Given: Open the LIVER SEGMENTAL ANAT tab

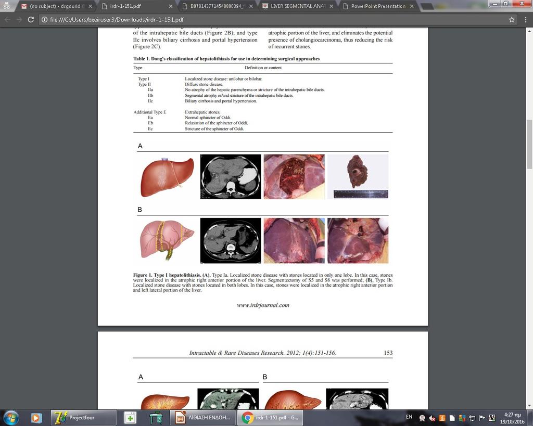Looking at the screenshot, I should [x=298, y=6].
